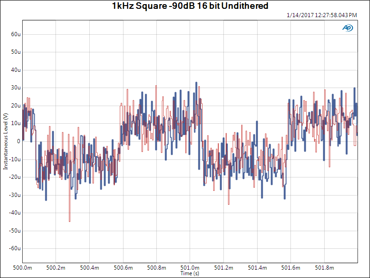Click the "501.0m" time axis label

click(190, 268)
